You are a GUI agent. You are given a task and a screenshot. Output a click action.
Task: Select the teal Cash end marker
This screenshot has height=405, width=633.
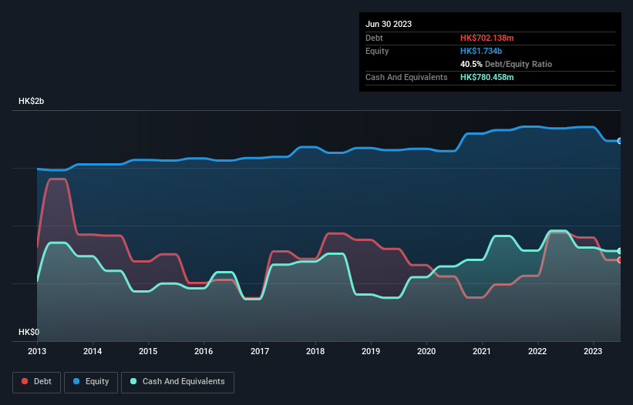click(620, 251)
